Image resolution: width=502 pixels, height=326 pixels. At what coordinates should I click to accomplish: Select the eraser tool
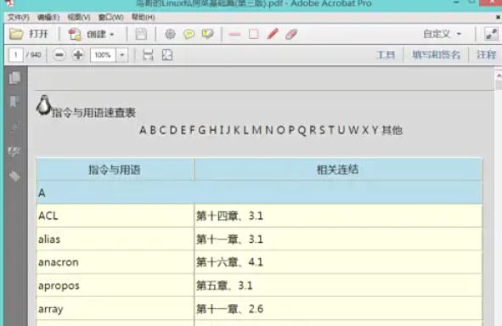291,34
